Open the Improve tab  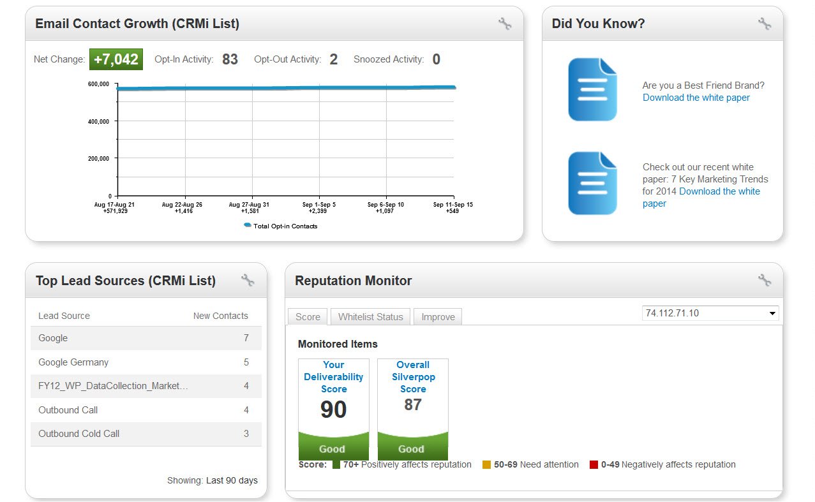tap(438, 317)
